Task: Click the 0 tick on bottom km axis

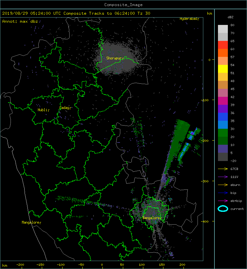Action: [102, 265]
